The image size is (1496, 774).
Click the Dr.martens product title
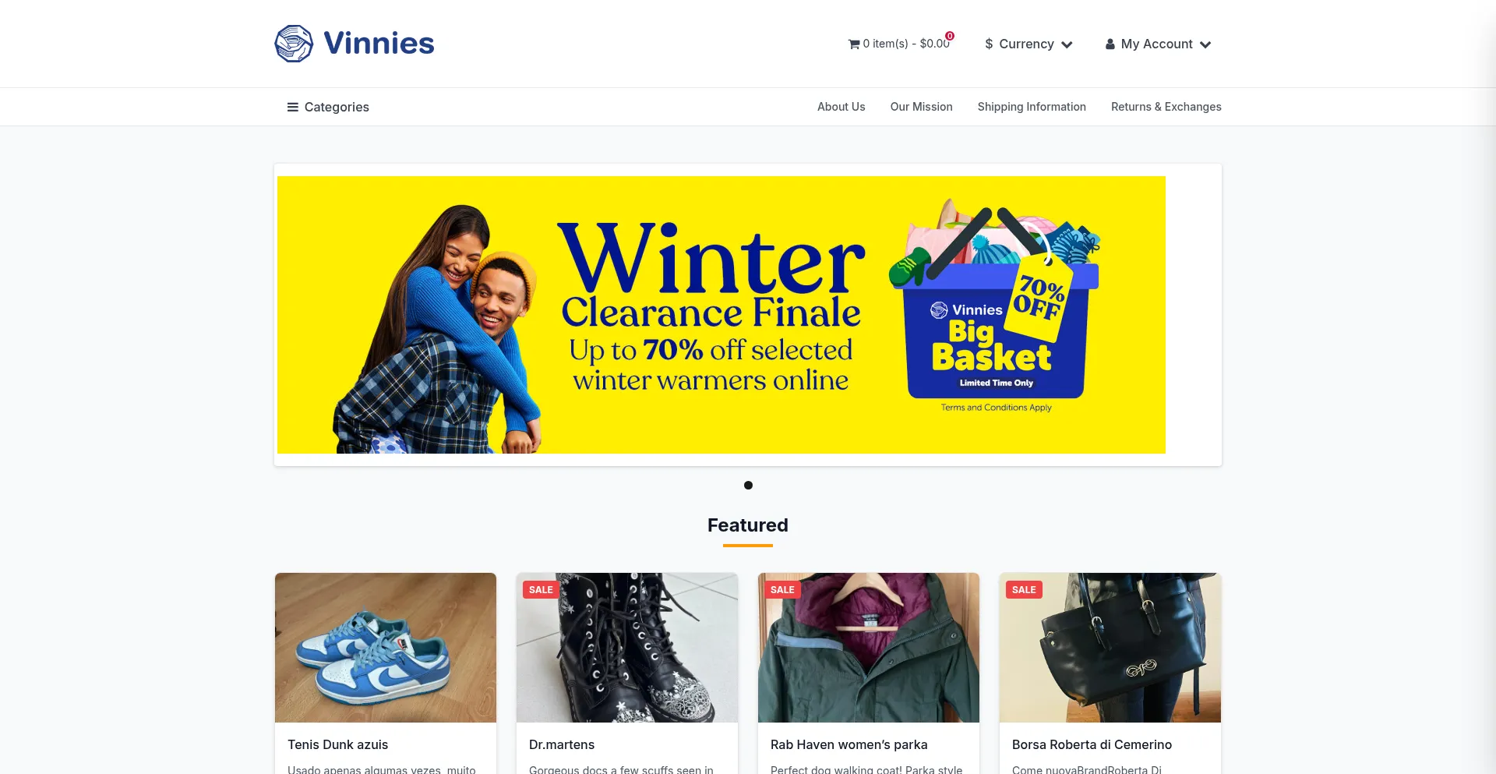pos(562,744)
